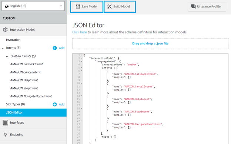231x144 pixels.
Task: Click "AMAZON.StopIntent" in the JSON code
Action: (x=137, y=112)
